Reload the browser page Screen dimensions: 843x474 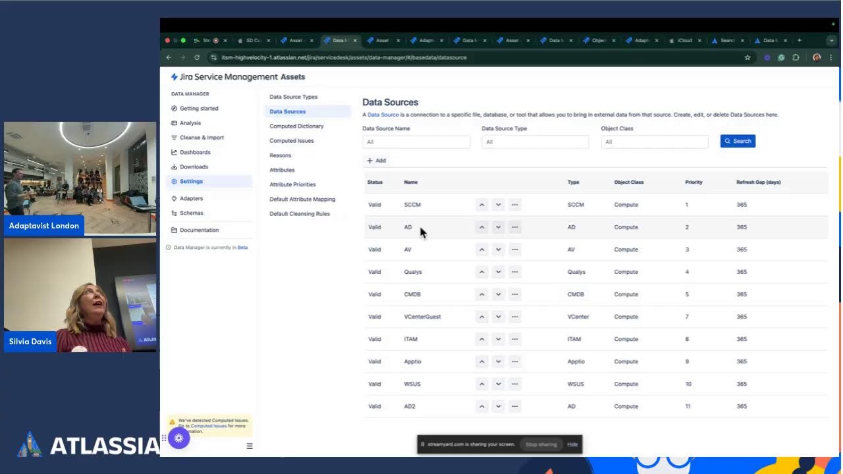coord(196,57)
